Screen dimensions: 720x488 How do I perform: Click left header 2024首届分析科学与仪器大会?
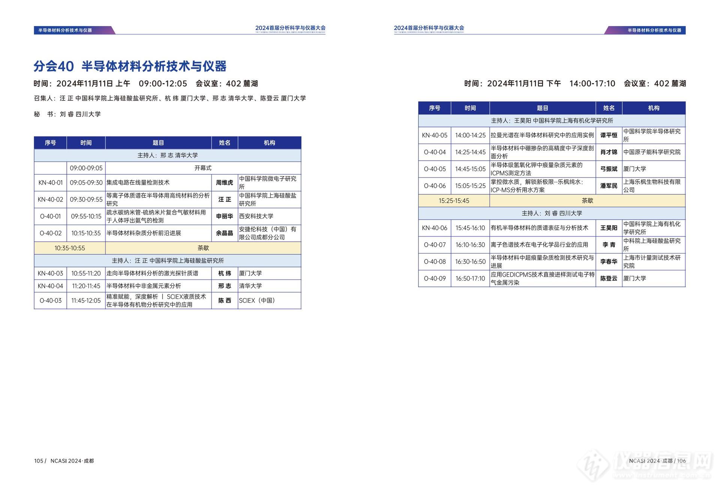(x=290, y=28)
